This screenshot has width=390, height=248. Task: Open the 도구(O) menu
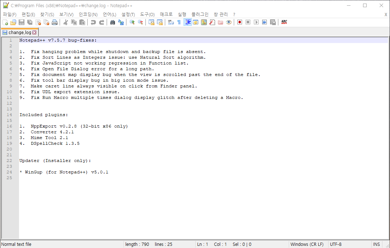pos(147,15)
